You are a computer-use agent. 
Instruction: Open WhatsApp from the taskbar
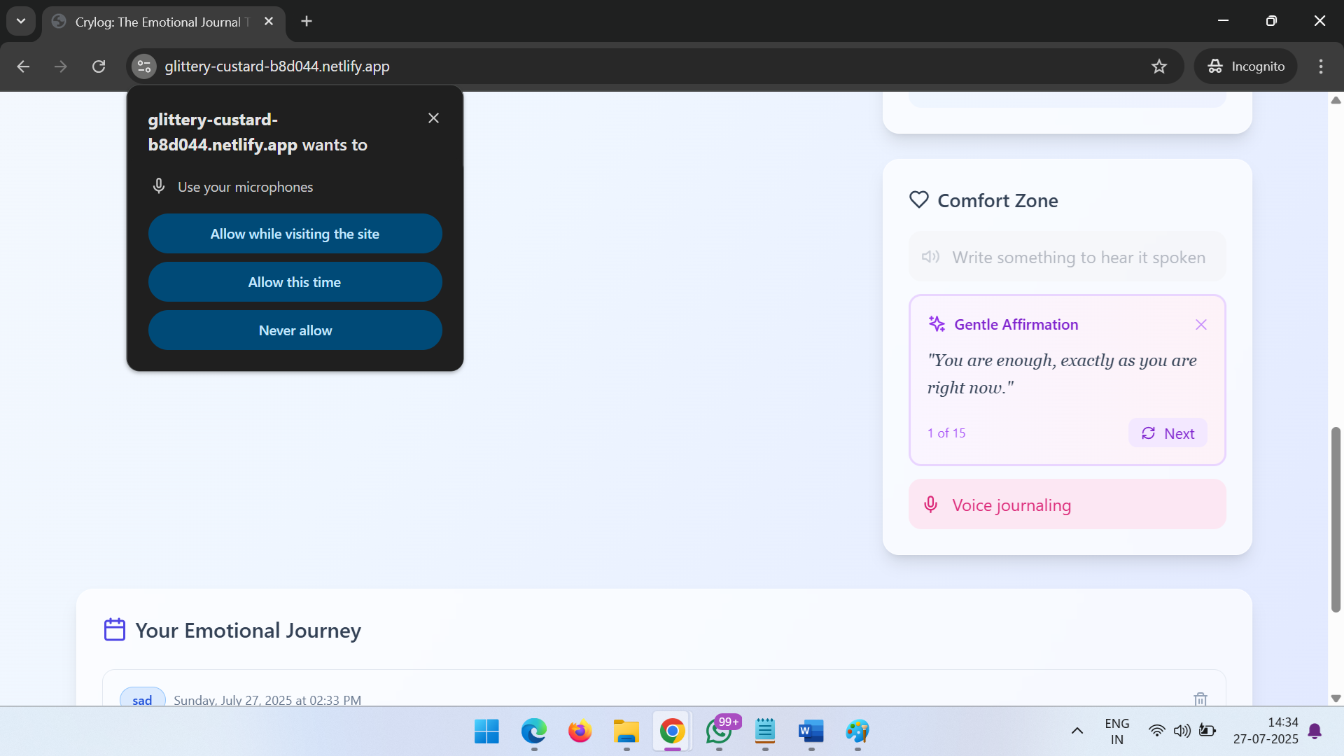(x=719, y=731)
